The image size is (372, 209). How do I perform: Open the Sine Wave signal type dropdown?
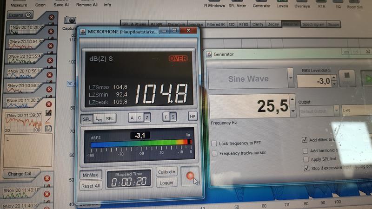click(290, 78)
